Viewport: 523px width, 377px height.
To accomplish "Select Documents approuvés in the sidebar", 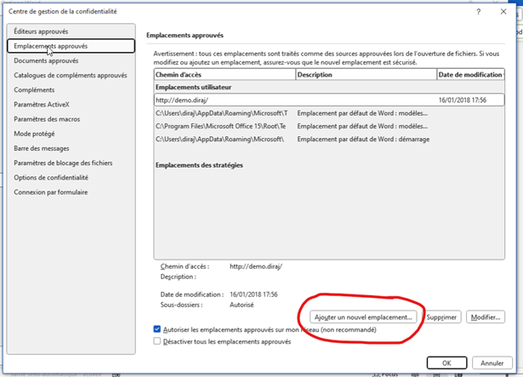I will coord(46,60).
